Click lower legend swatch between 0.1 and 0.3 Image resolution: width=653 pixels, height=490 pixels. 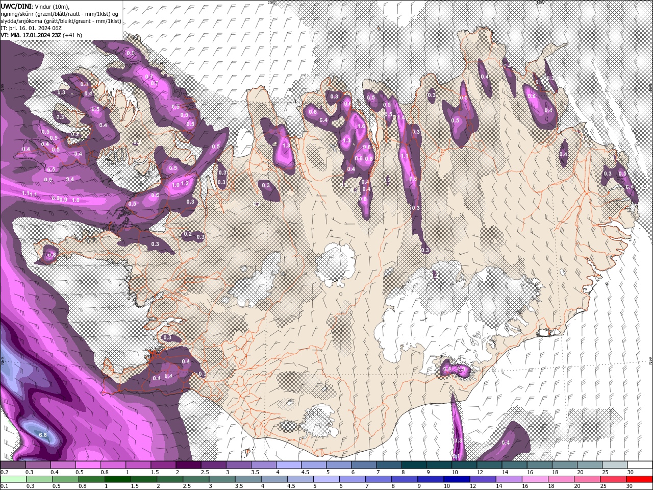point(13,479)
